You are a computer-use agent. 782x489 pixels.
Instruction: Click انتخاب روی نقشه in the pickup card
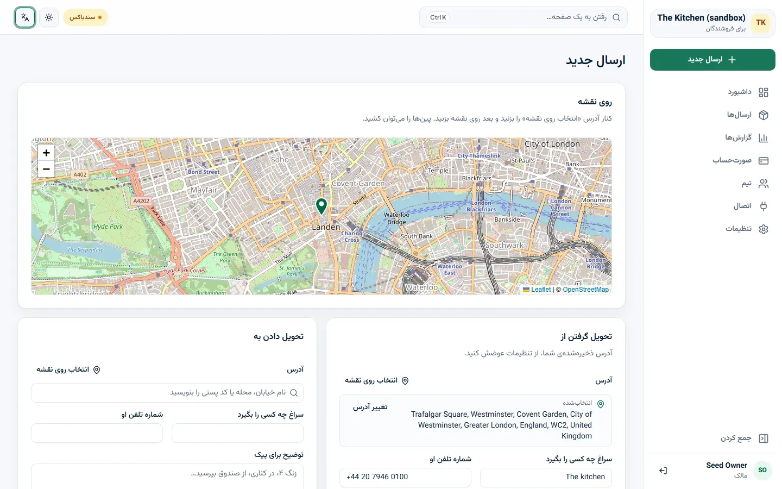[x=377, y=380]
